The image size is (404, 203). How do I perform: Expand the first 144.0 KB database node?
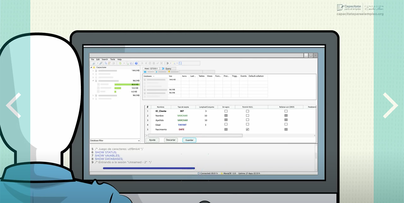(93, 71)
